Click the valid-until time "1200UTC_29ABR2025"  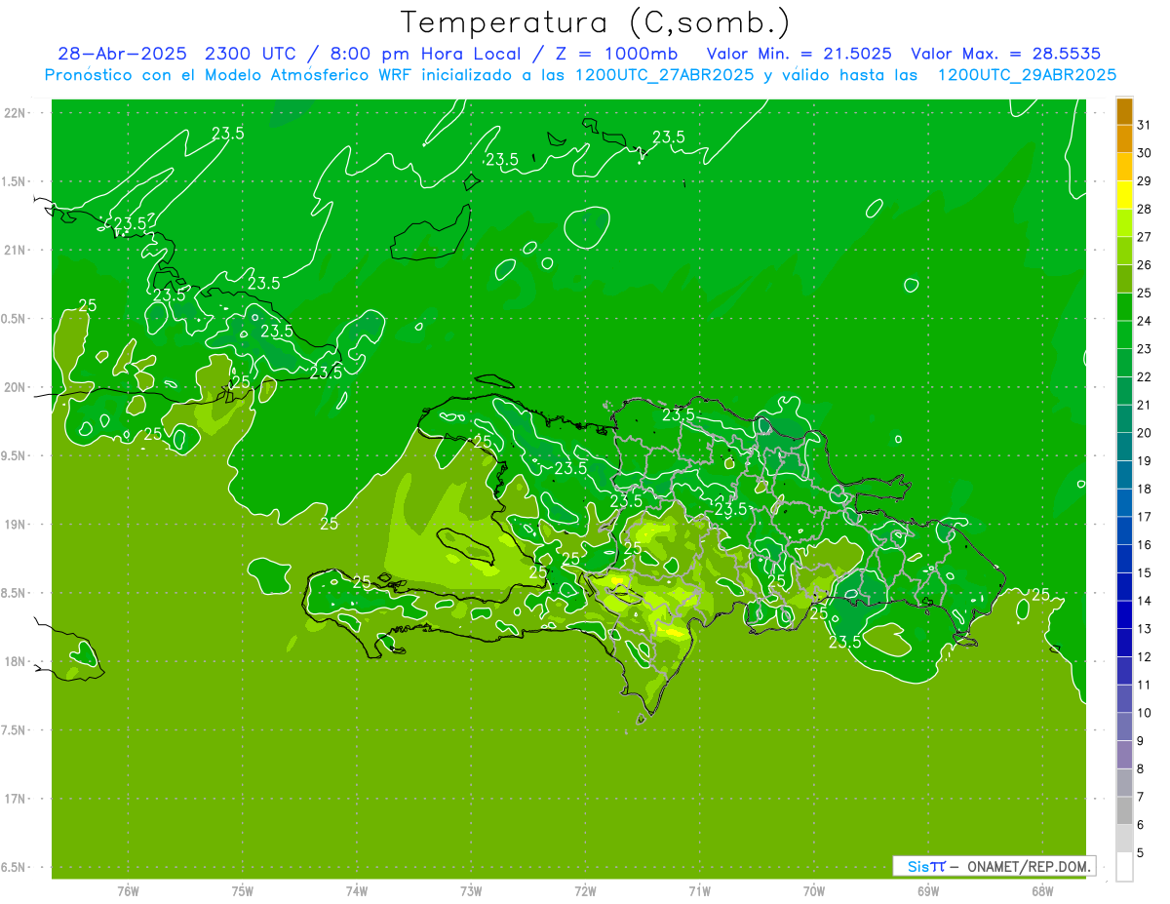1027,75
